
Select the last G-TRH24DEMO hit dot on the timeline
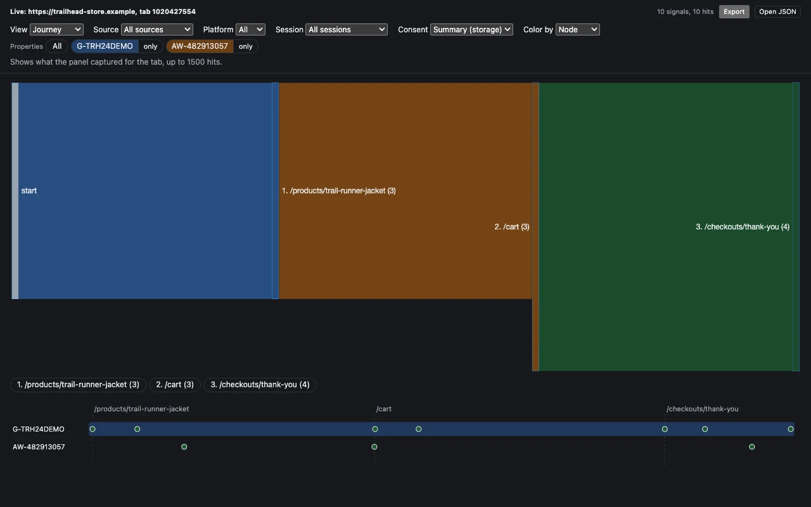pos(791,429)
